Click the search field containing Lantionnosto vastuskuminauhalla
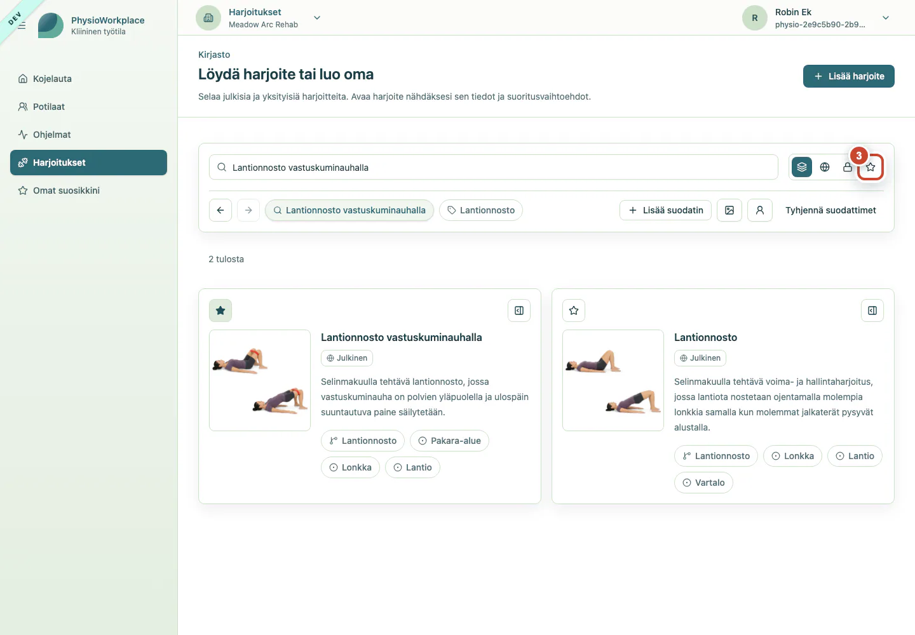This screenshot has height=635, width=915. point(494,167)
